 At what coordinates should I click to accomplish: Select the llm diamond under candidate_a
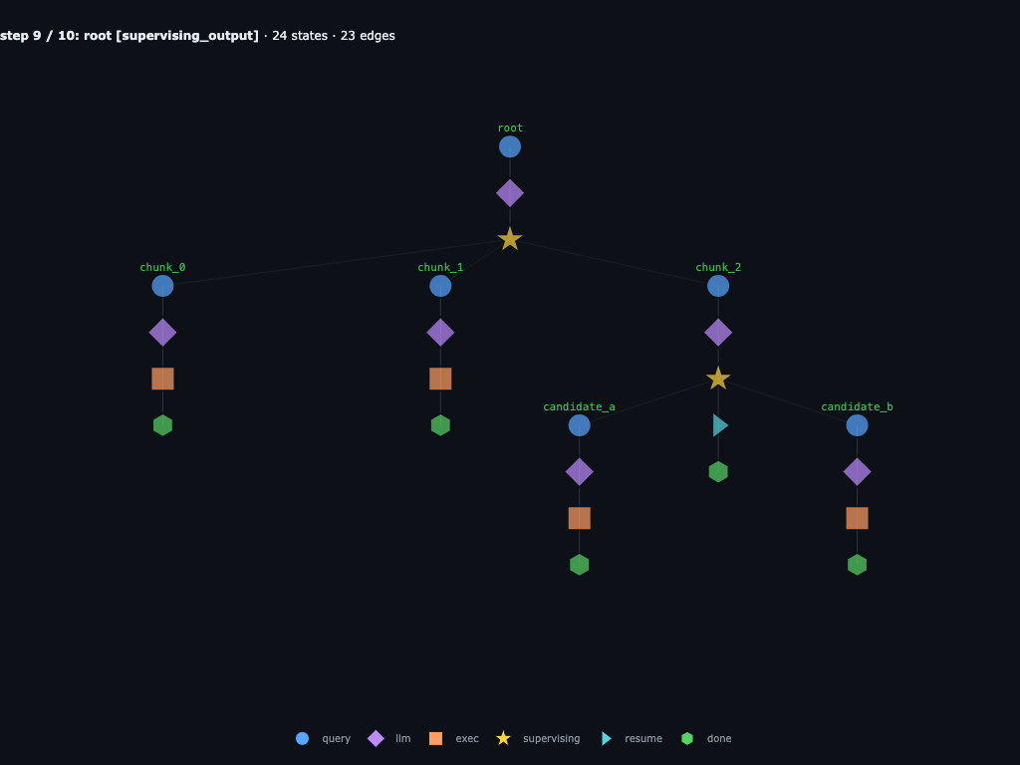[x=580, y=472]
